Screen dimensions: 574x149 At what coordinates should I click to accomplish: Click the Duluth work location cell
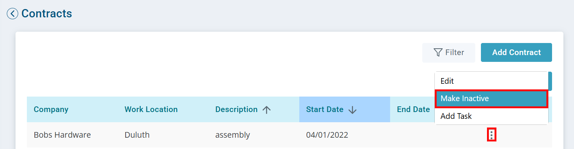coord(137,135)
